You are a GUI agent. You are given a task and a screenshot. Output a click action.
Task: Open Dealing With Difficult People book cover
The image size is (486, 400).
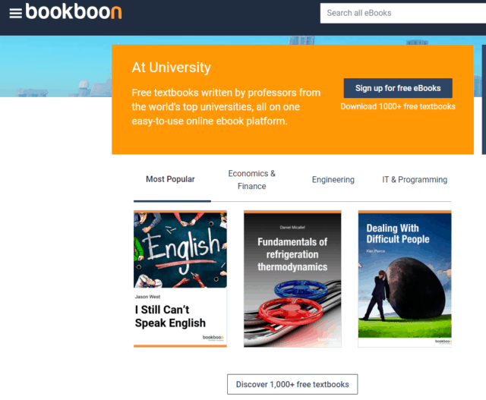[405, 279]
